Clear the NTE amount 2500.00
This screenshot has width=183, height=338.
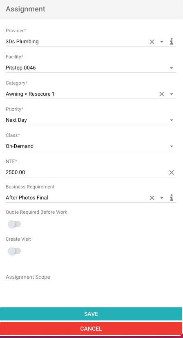click(172, 172)
